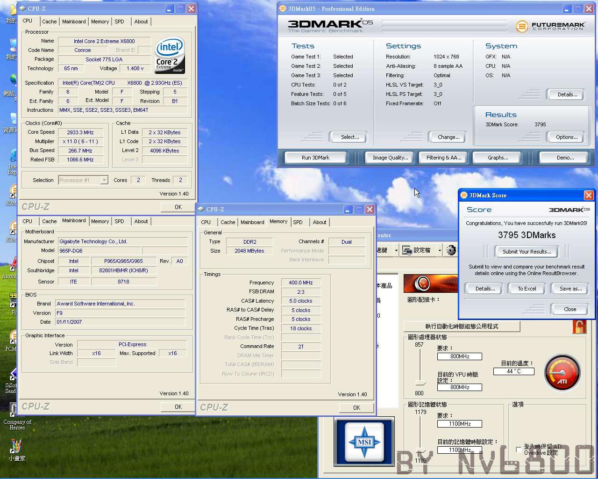This screenshot has height=479, width=598.
Task: Click the Futuremark Corporation logo
Action: pyautogui.click(x=550, y=26)
